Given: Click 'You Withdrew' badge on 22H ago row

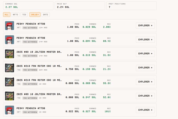Looking at the screenshot, I should tap(30, 70).
